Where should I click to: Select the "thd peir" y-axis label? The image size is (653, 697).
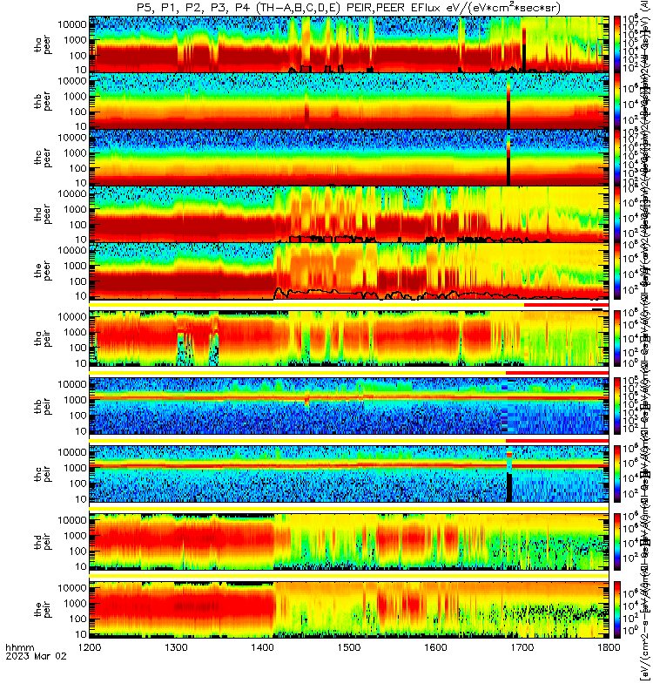point(43,541)
